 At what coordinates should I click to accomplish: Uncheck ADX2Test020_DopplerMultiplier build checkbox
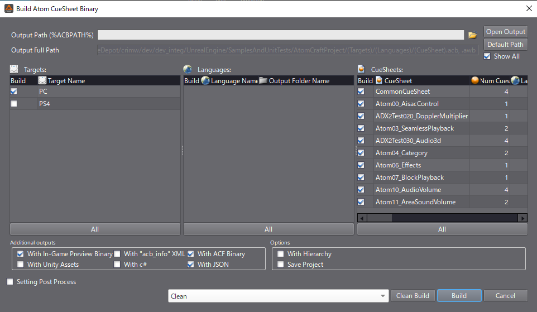[361, 116]
